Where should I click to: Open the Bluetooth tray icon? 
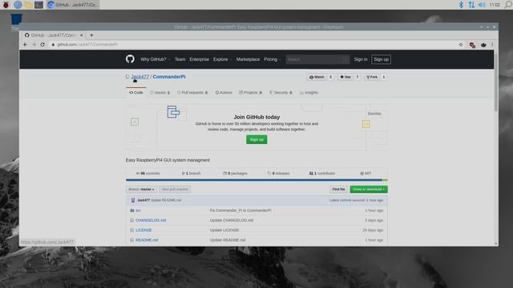461,5
